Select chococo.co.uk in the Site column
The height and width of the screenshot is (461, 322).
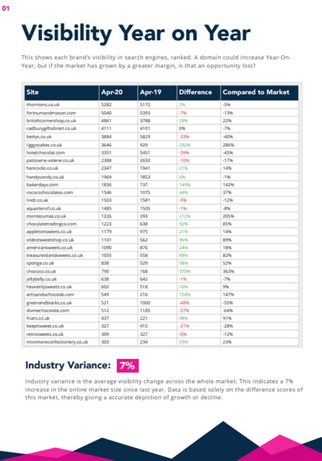[41, 271]
